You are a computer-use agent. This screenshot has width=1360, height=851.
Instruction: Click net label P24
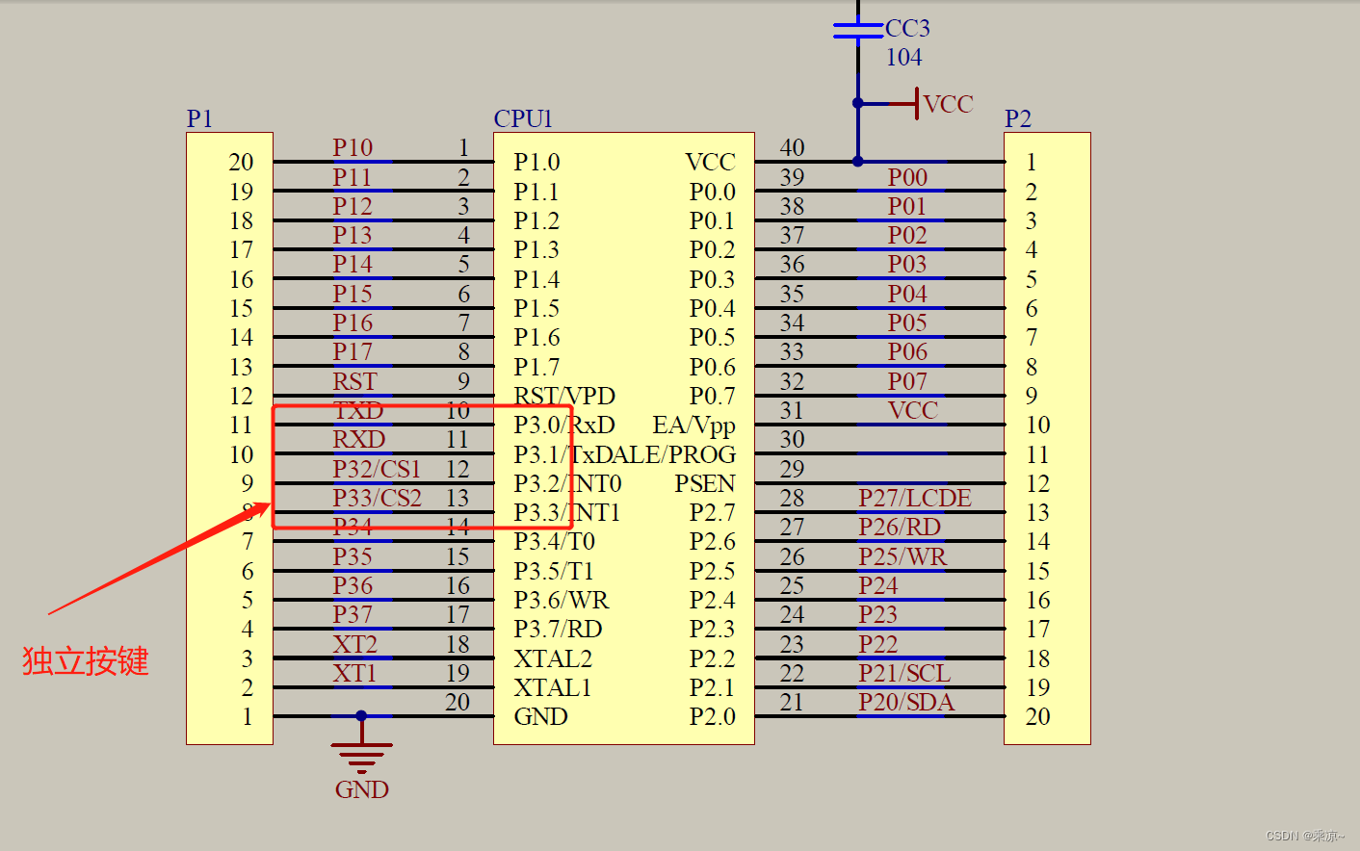(x=878, y=585)
